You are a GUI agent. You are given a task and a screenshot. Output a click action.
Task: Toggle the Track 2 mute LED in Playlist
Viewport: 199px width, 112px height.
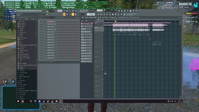pos(103,30)
